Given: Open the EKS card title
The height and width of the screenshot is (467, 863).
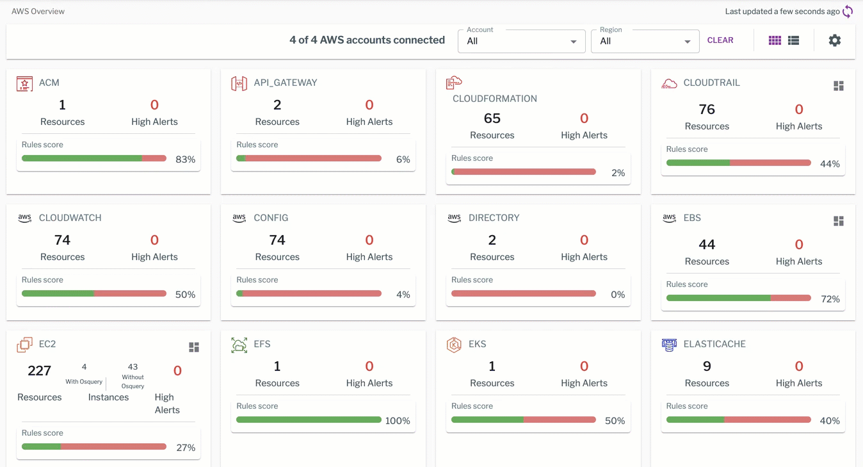Looking at the screenshot, I should coord(478,344).
